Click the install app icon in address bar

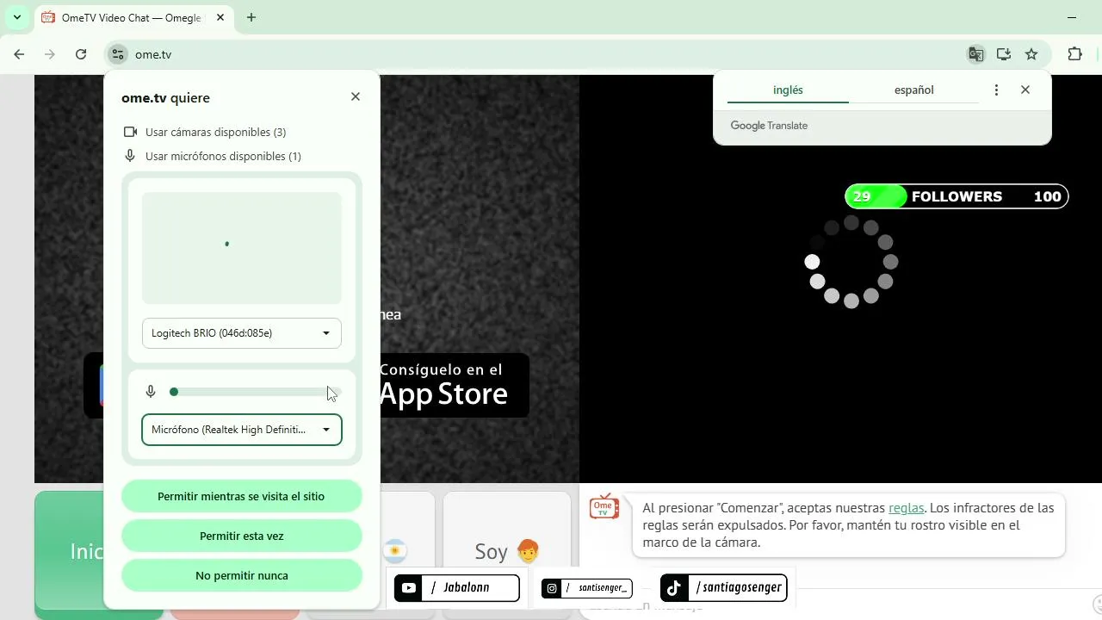1004,54
